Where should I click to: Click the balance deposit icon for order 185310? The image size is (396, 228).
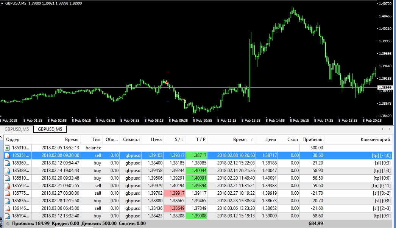[x=7, y=148]
